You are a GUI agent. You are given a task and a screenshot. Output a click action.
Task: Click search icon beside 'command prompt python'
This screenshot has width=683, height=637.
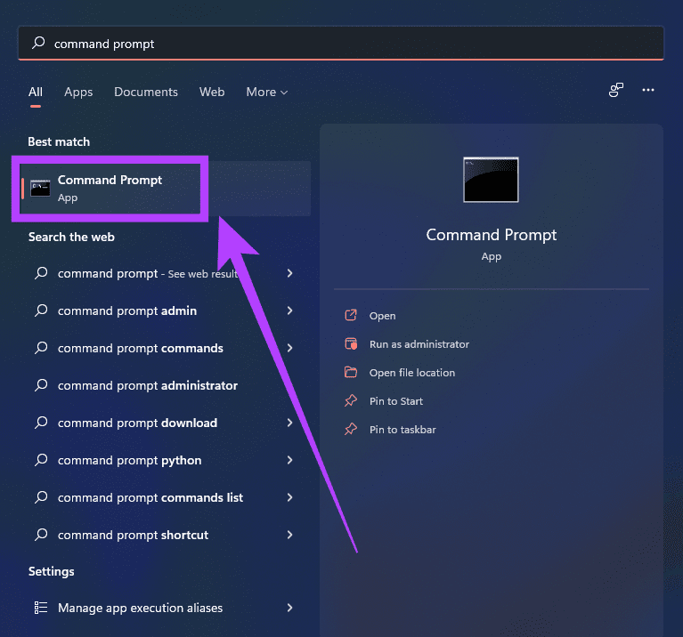[41, 460]
